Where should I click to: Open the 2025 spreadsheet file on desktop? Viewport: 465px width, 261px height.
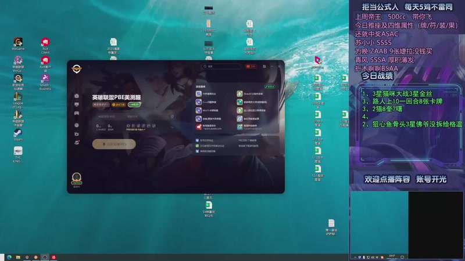(x=113, y=46)
